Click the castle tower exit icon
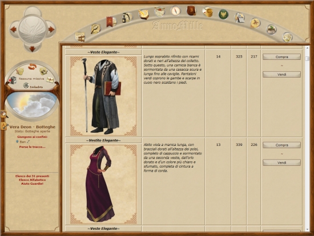The image size is (314, 236). (13, 80)
